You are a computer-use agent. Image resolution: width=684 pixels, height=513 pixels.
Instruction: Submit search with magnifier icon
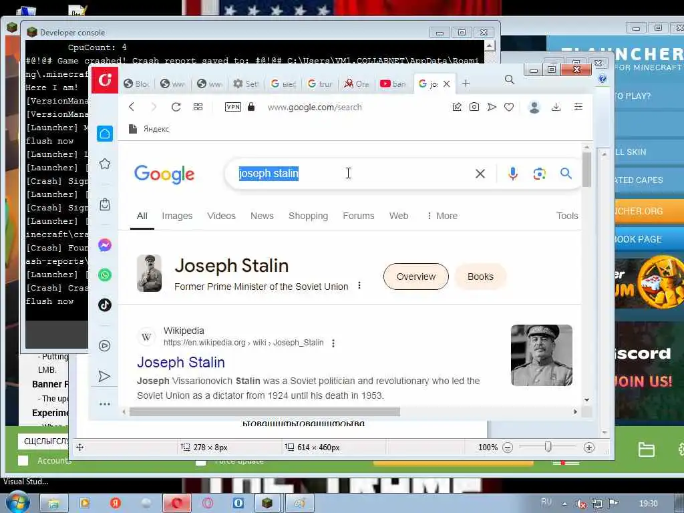[x=566, y=173]
